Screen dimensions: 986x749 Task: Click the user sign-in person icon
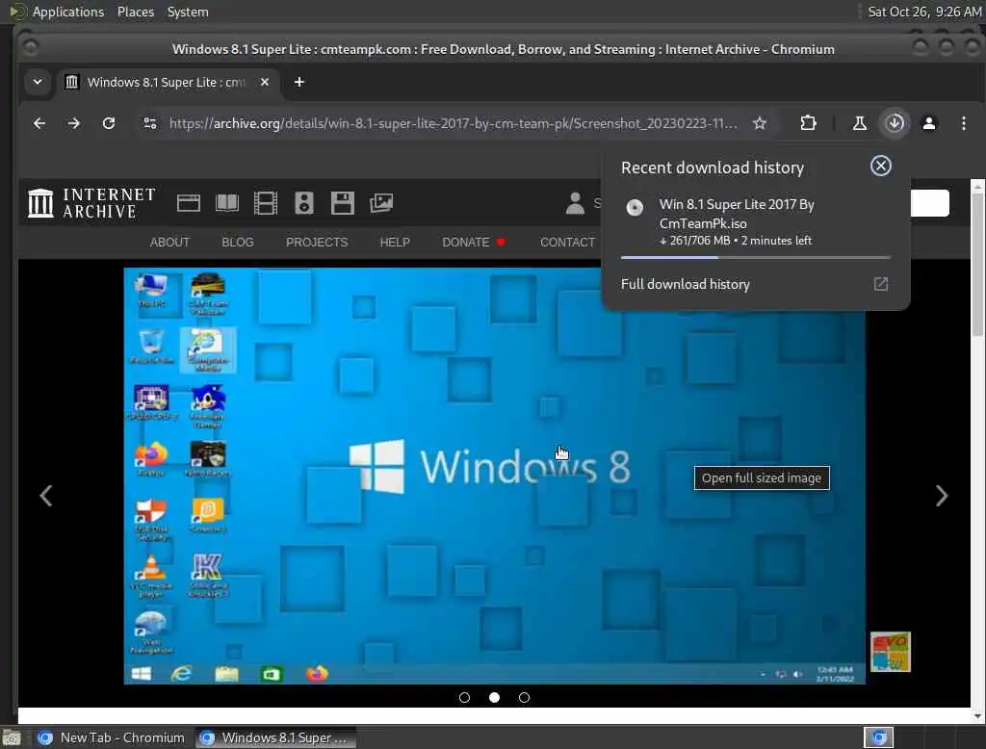tap(575, 203)
